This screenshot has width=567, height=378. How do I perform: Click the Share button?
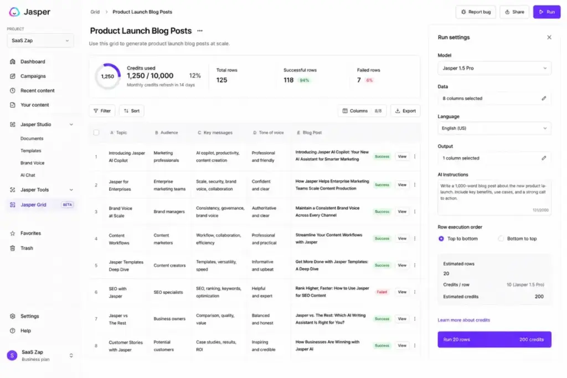[514, 12]
